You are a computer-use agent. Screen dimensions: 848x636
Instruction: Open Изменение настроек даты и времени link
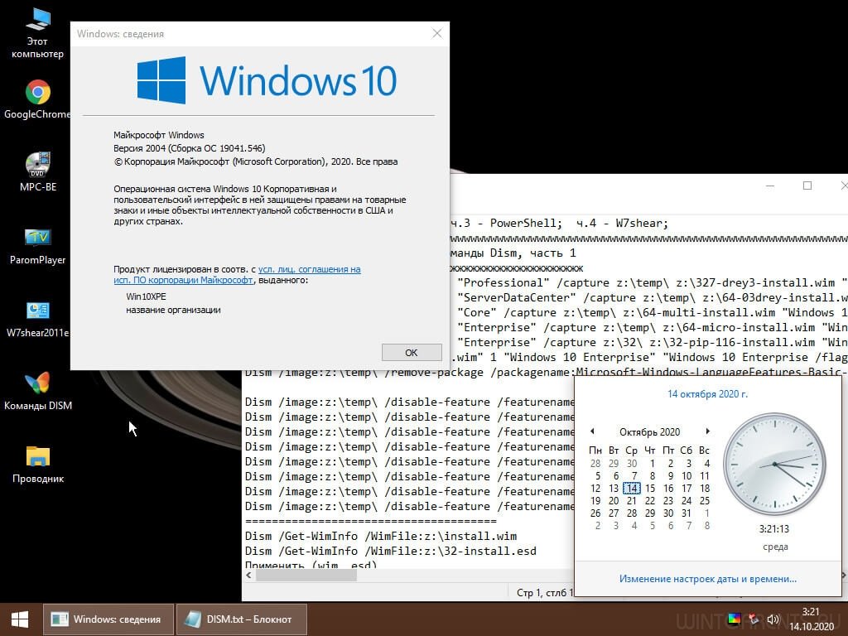tap(707, 579)
